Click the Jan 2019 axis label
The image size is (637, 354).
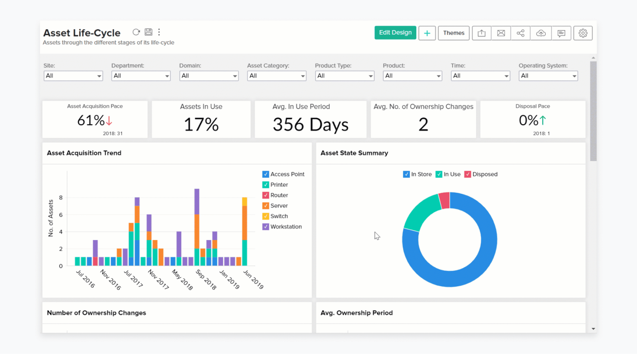[229, 279]
